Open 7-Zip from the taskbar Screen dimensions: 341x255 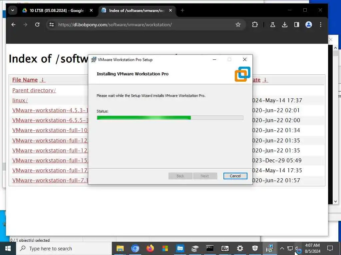225,248
